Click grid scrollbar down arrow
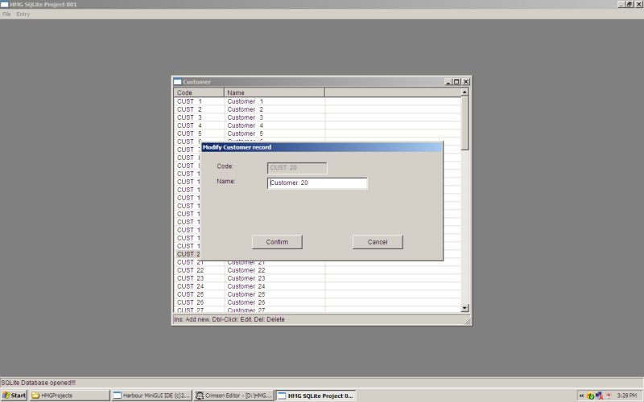Viewport: 644px width, 402px height. pos(464,308)
